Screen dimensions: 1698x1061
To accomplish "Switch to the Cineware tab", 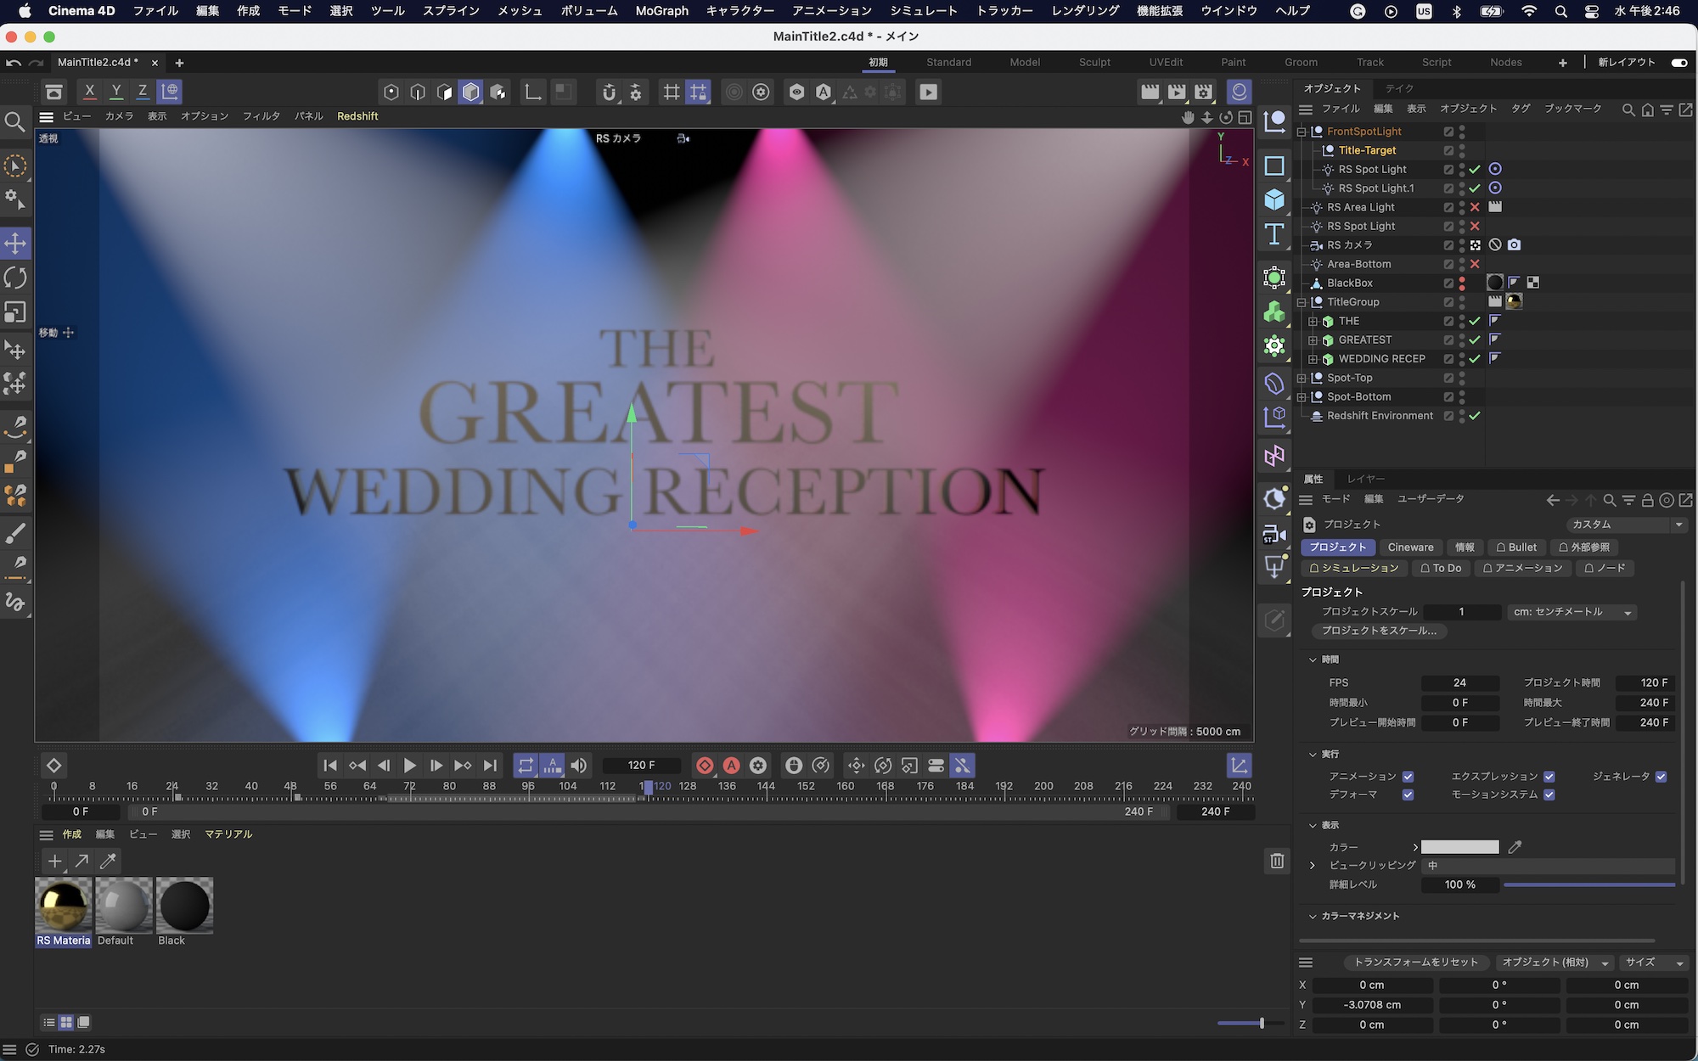I will 1410,547.
